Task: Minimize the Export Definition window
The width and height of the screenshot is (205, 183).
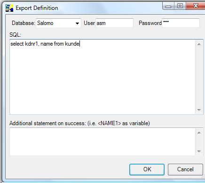Action: coord(168,6)
